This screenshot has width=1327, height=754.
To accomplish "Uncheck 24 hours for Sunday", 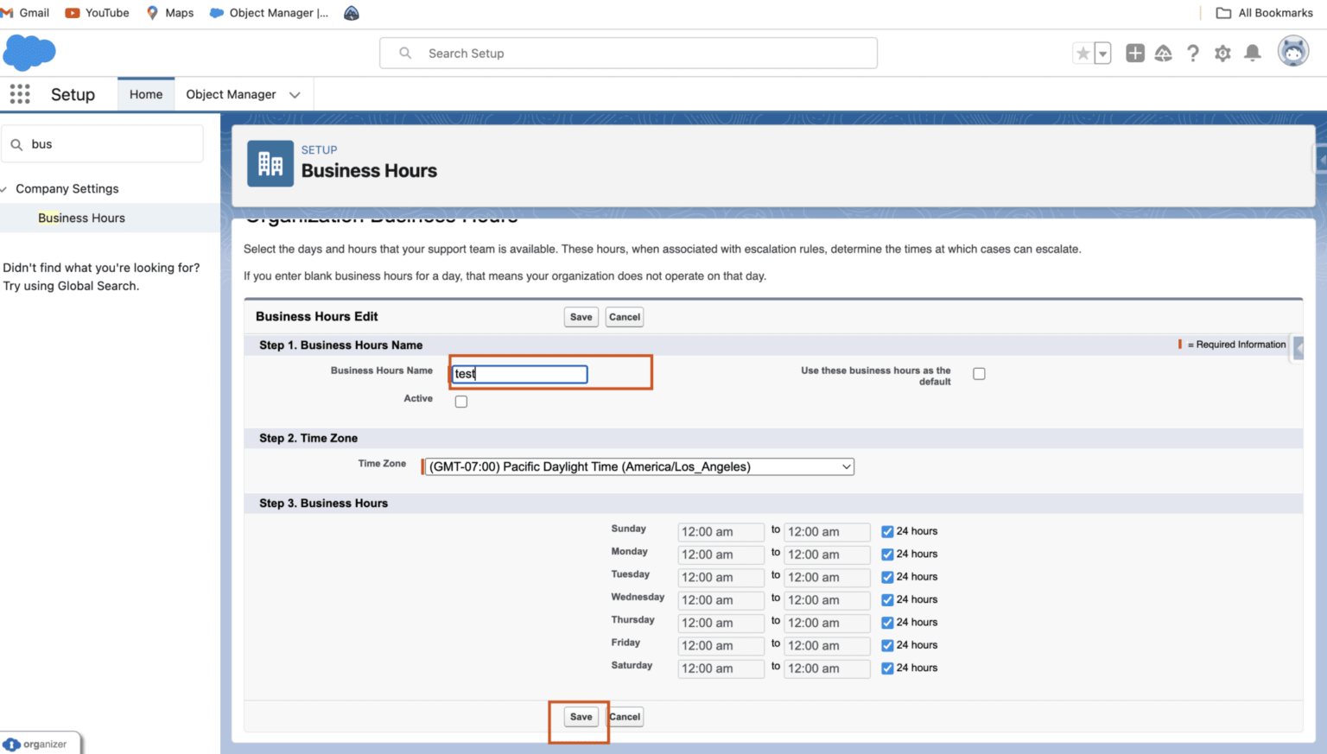I will tap(887, 532).
